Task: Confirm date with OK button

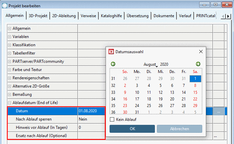Action: pos(132,129)
